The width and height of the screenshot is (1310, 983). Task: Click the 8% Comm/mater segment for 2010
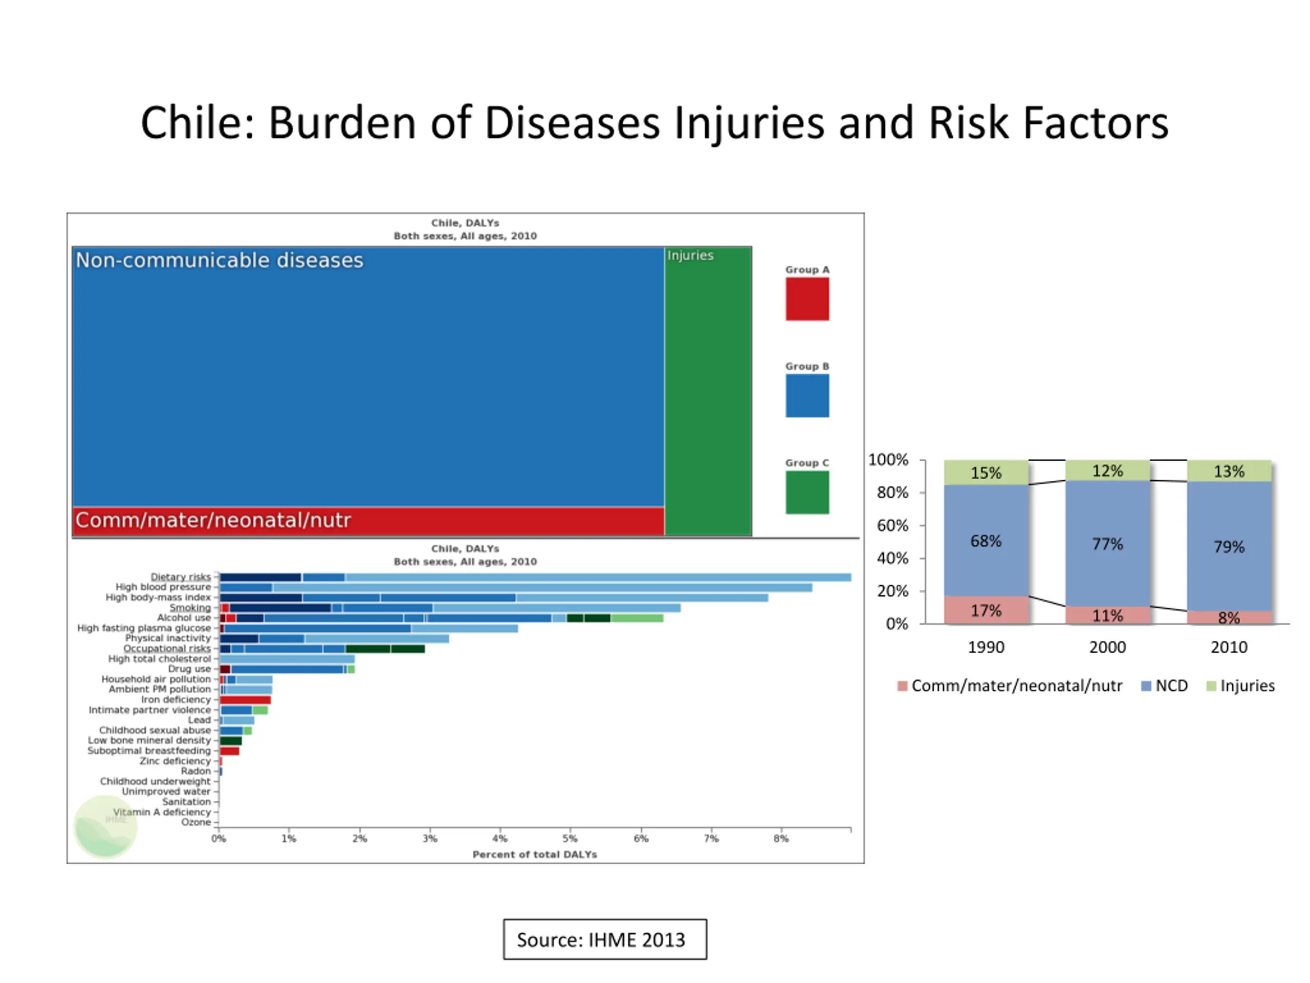click(1230, 617)
